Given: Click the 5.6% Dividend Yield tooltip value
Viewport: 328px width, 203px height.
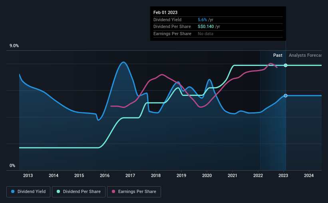Looking at the screenshot, I should [202, 20].
